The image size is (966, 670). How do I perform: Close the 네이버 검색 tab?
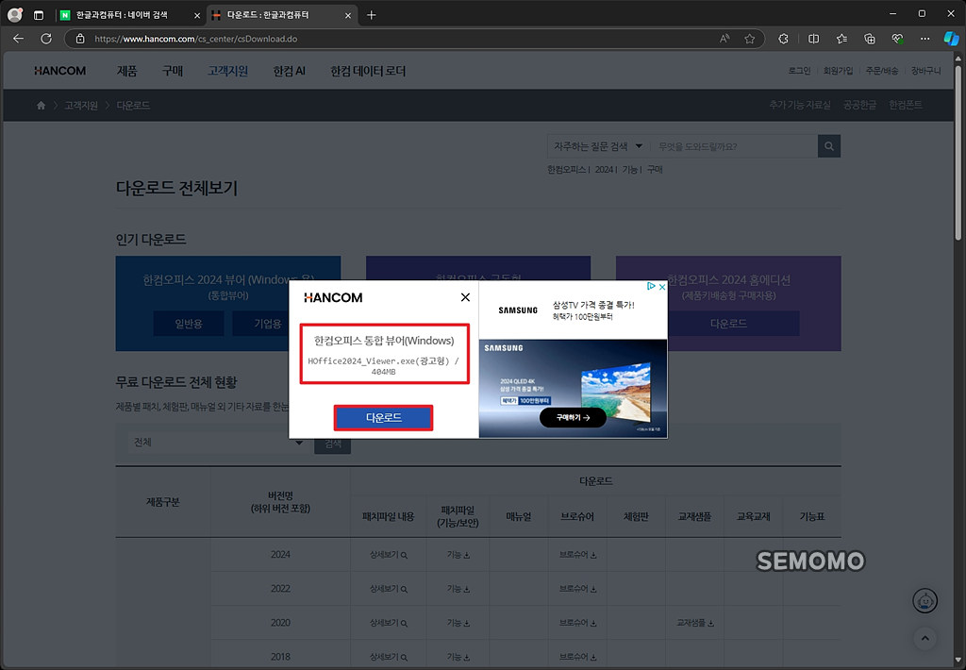tap(197, 15)
